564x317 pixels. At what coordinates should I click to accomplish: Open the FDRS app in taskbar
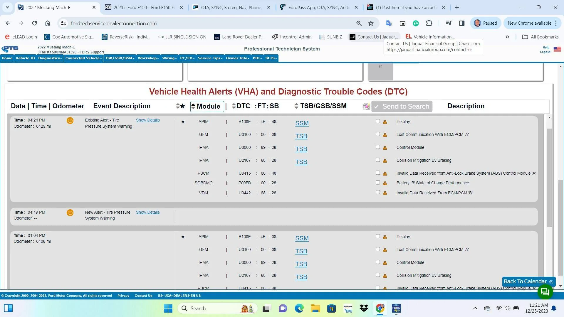pyautogui.click(x=396, y=308)
